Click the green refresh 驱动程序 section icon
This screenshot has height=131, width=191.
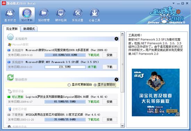pos(10,78)
